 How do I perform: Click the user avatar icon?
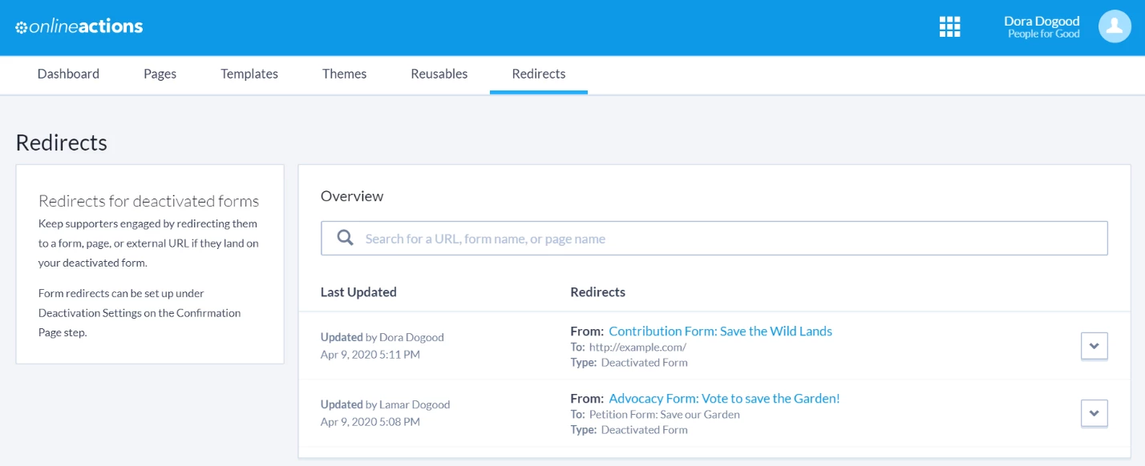pyautogui.click(x=1115, y=26)
